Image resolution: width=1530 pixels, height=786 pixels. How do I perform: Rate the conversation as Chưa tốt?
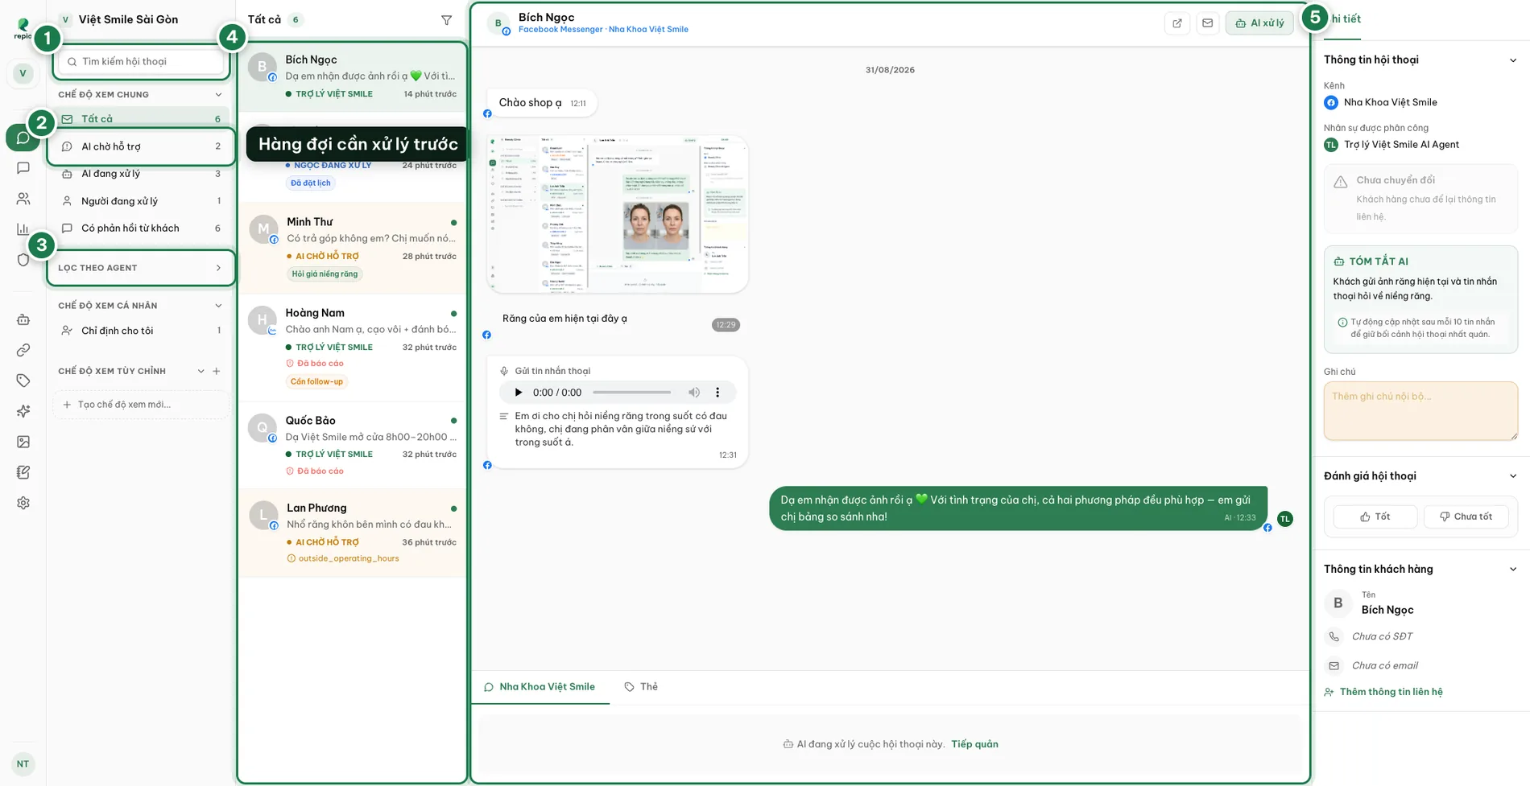tap(1466, 516)
